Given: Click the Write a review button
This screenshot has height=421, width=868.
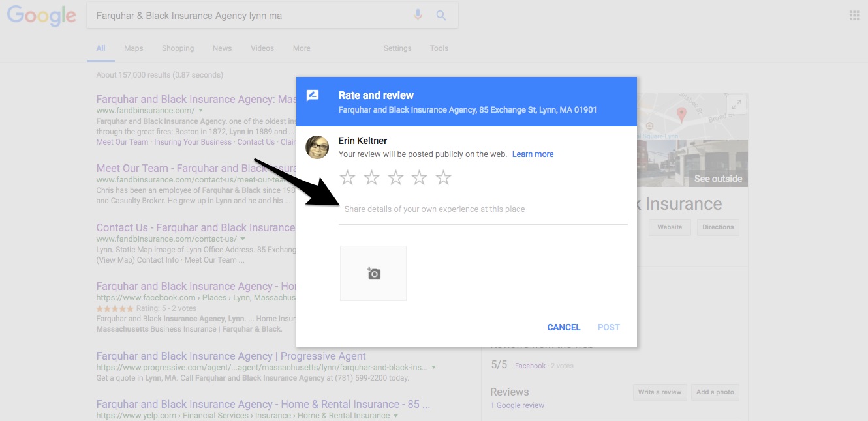Looking at the screenshot, I should tap(659, 392).
